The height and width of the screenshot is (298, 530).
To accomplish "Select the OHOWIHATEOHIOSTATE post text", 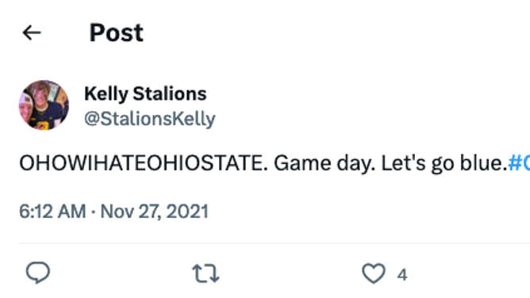I will click(x=144, y=163).
